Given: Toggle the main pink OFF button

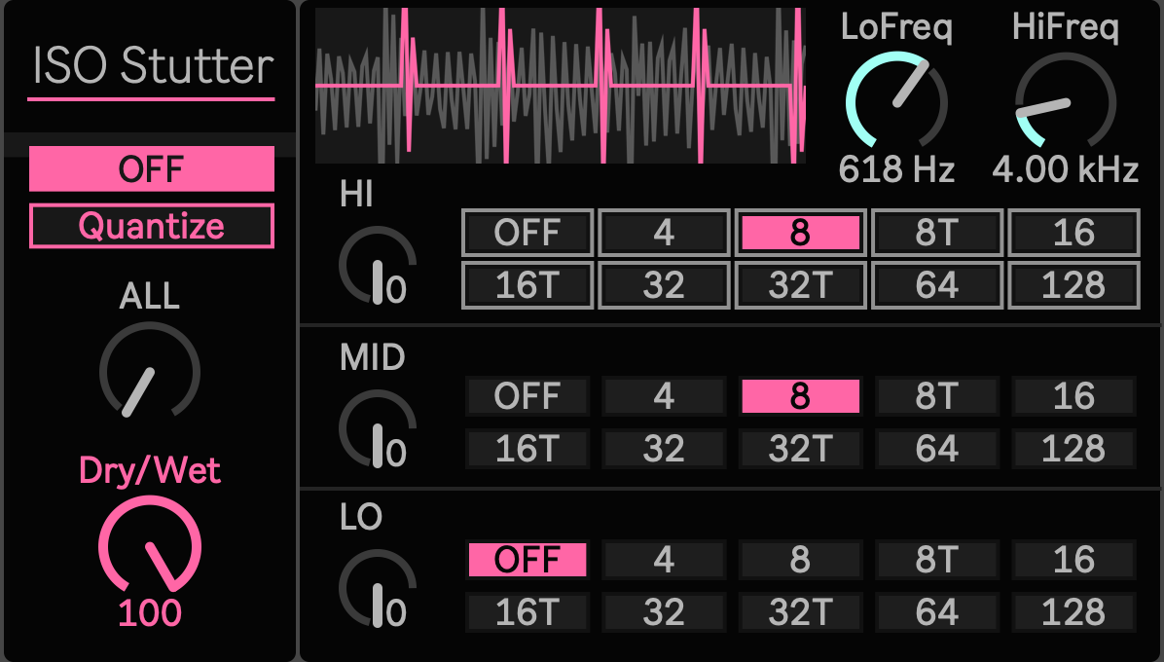Looking at the screenshot, I should pos(152,168).
